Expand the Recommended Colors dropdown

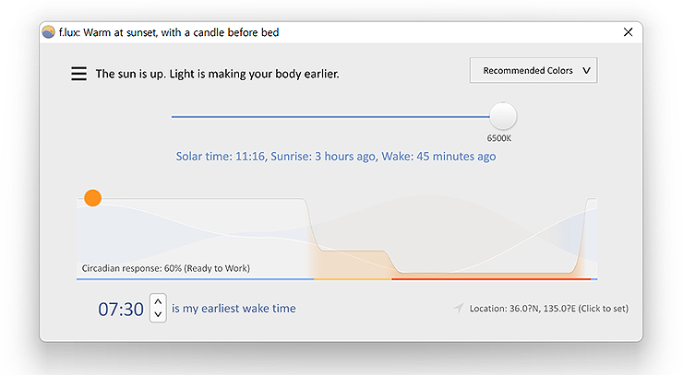coord(533,71)
